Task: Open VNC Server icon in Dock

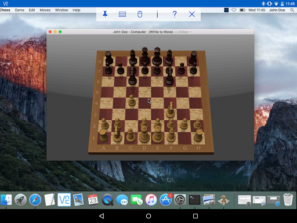Action: (64, 200)
